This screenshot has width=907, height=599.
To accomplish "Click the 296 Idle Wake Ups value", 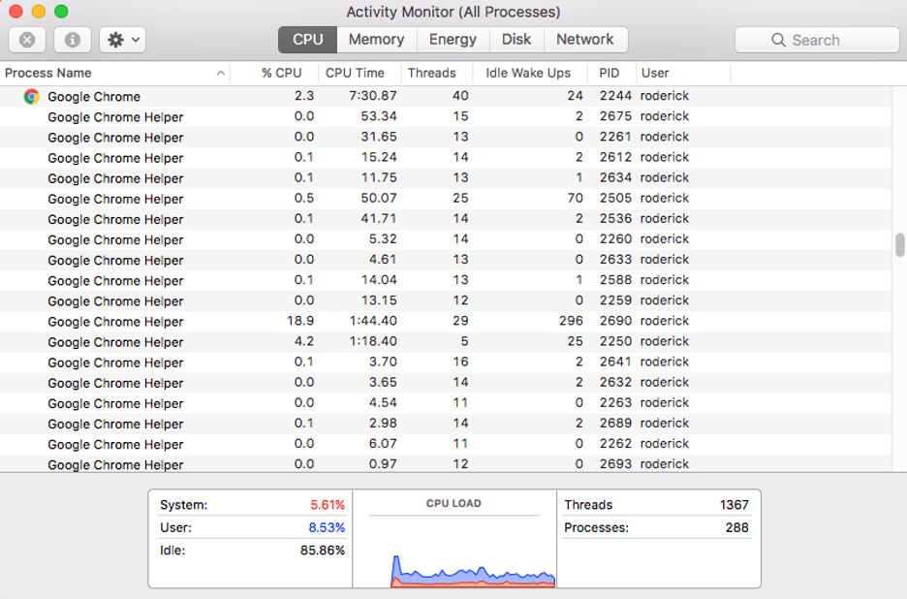I will point(571,321).
